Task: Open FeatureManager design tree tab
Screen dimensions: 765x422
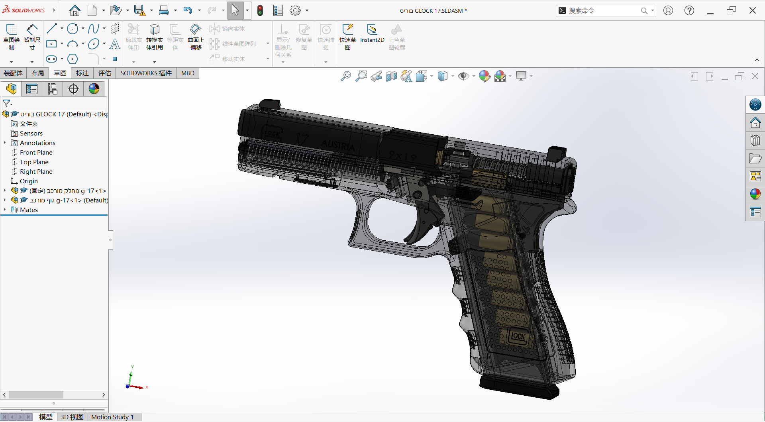Action: tap(11, 89)
